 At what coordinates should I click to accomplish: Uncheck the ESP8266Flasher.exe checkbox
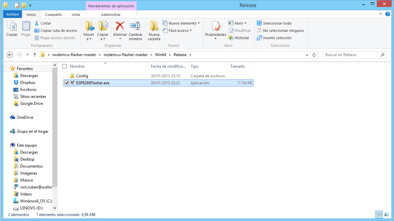tap(67, 83)
